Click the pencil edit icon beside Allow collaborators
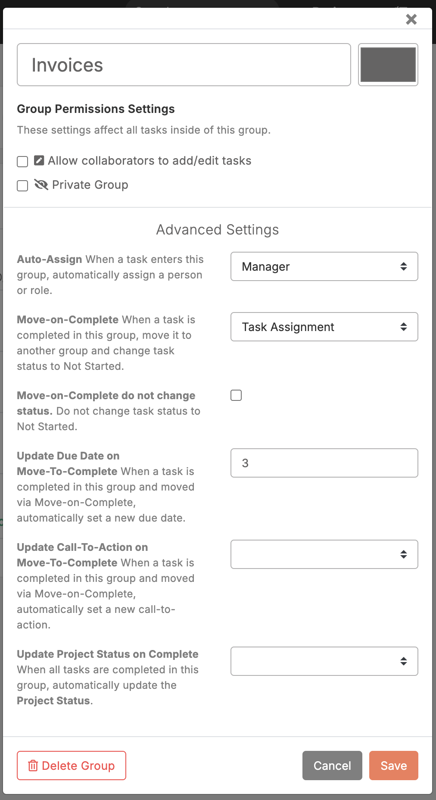 coord(39,160)
